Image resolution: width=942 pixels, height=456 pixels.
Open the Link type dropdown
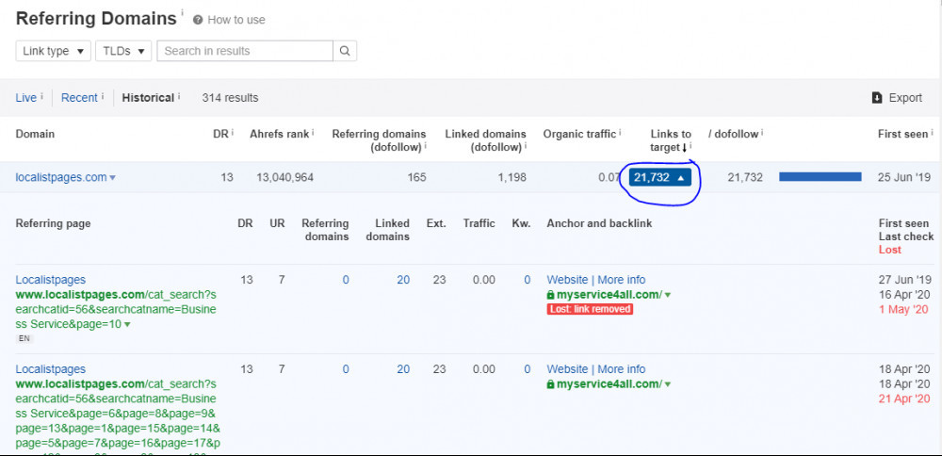pyautogui.click(x=54, y=51)
